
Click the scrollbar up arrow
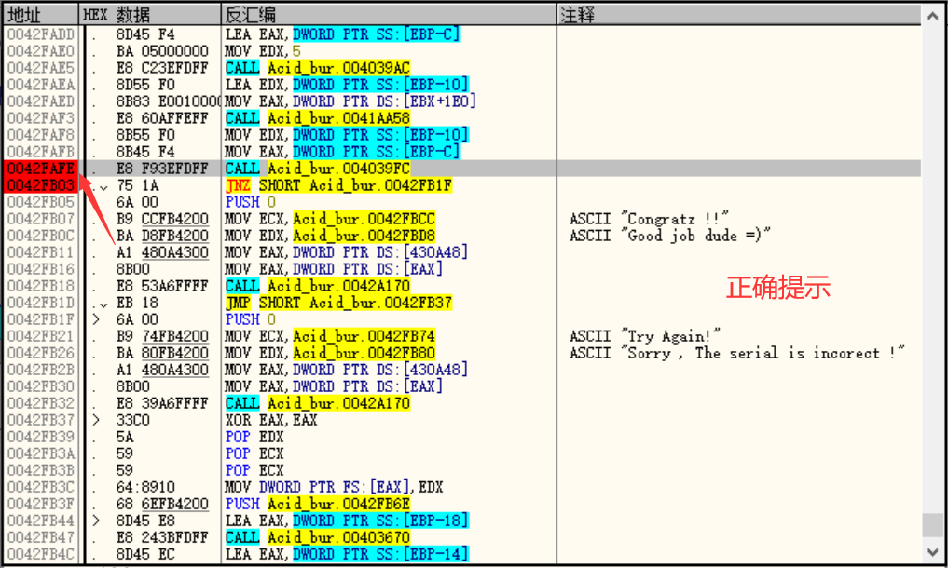click(932, 17)
